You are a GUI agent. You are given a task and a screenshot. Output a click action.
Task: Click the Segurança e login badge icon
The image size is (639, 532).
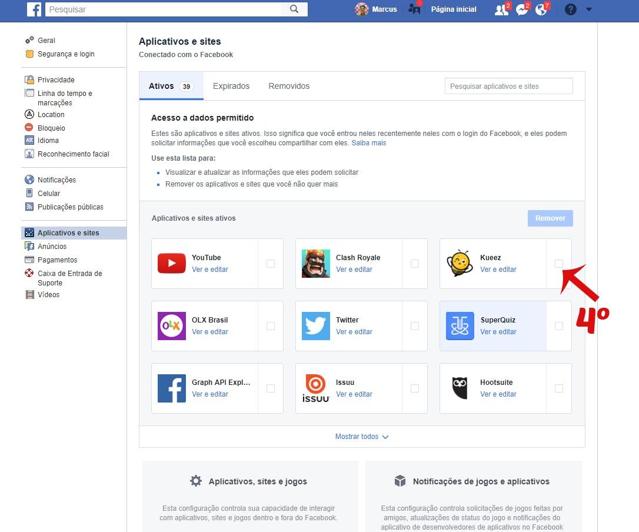pos(29,54)
